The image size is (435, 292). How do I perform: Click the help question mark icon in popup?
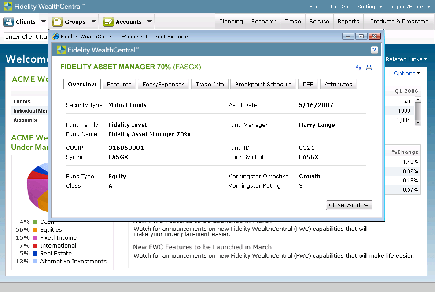374,50
